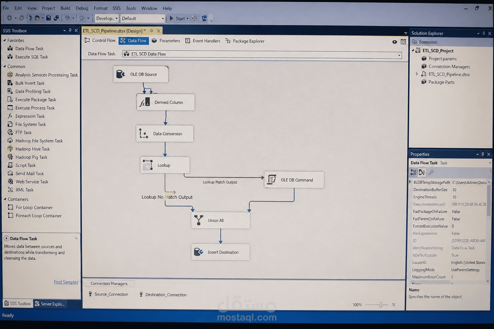494x329 pixels.
Task: Open the Project menu
Action: coord(48,8)
